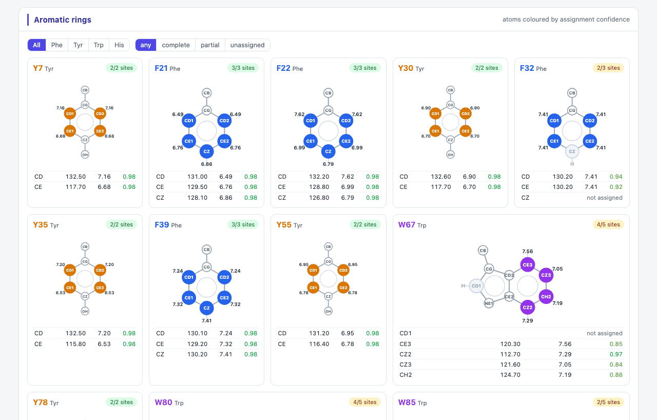The width and height of the screenshot is (657, 420).
Task: Click 124.70 in the W67 CH2 row
Action: click(510, 375)
